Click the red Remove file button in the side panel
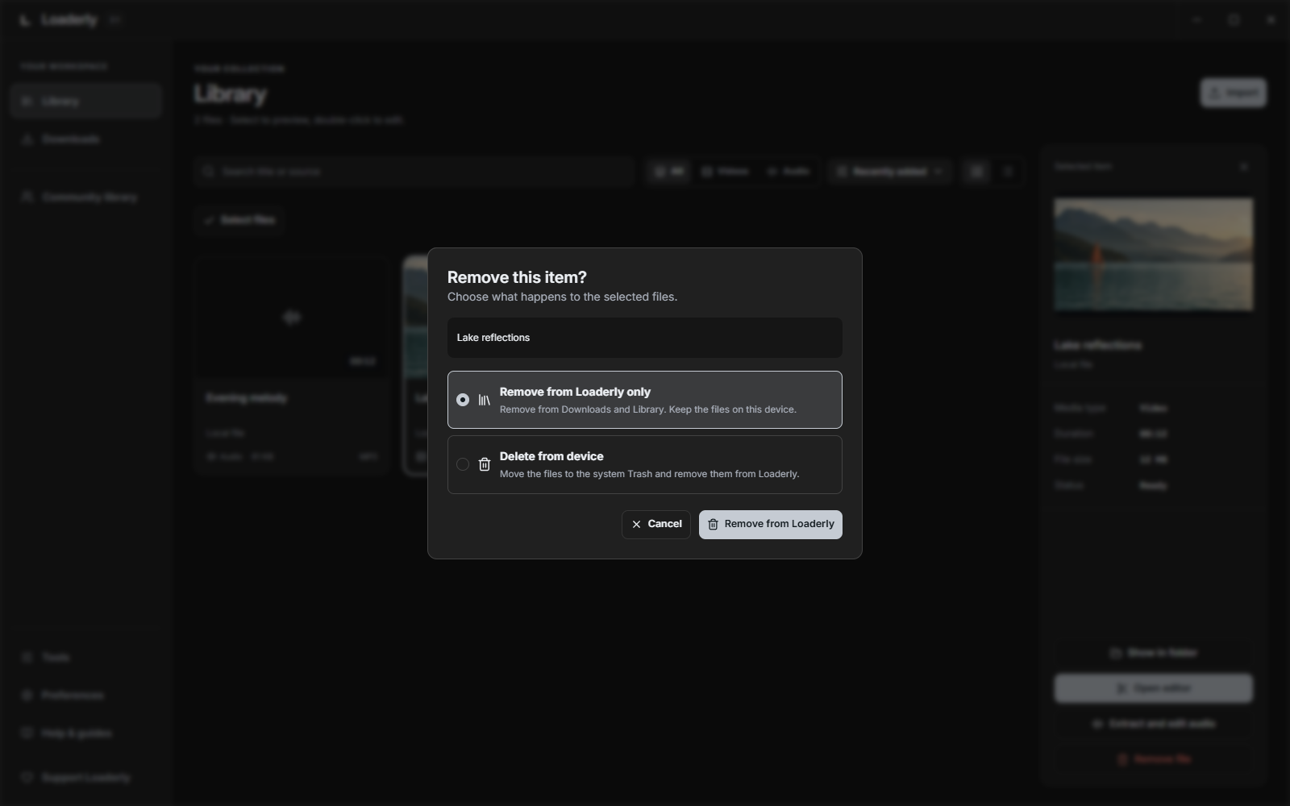The image size is (1290, 806). [1154, 759]
